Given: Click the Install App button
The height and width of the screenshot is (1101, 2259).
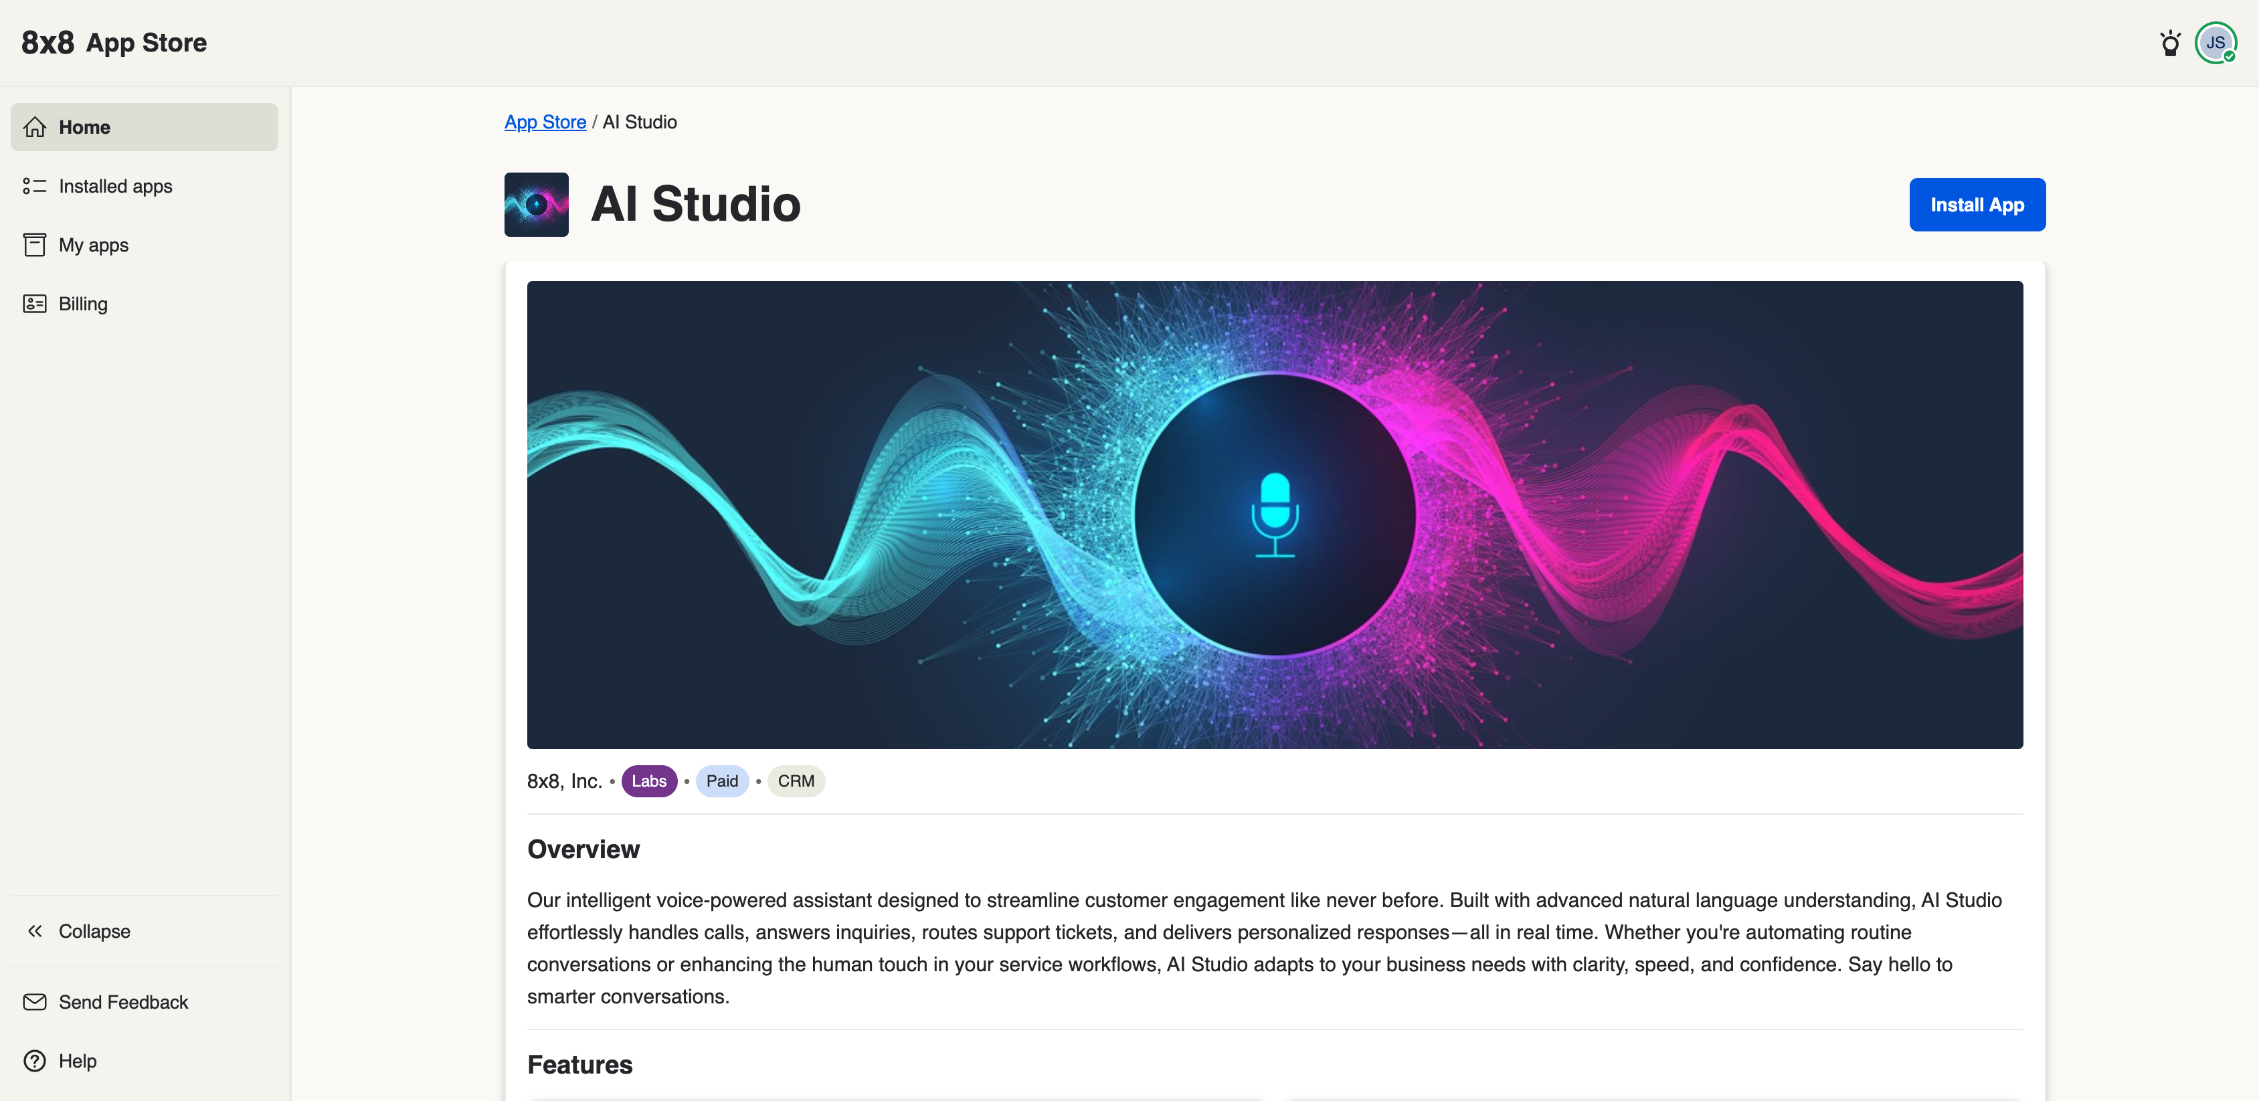Looking at the screenshot, I should click(x=1977, y=204).
